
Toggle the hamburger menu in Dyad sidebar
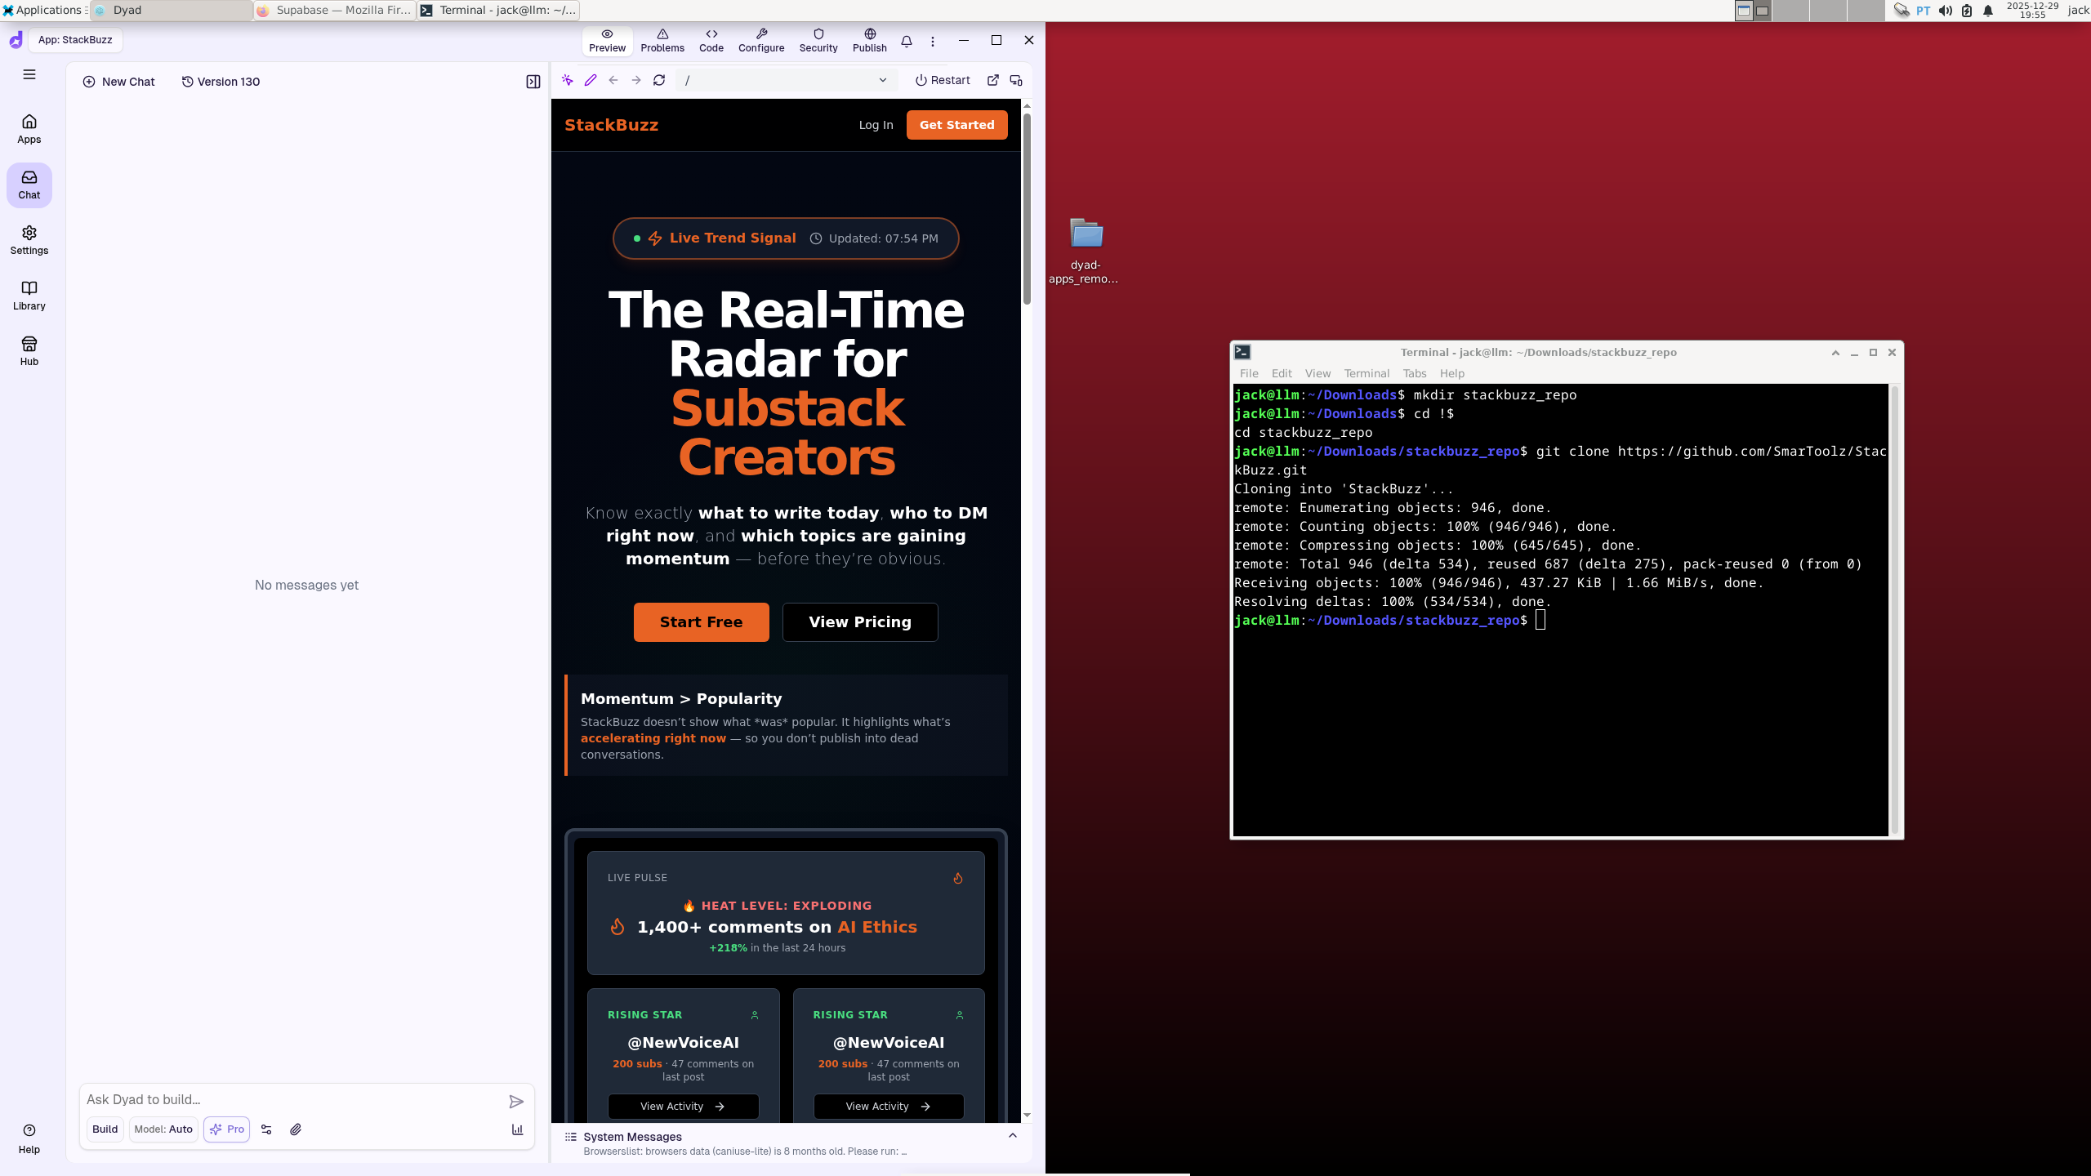click(29, 74)
